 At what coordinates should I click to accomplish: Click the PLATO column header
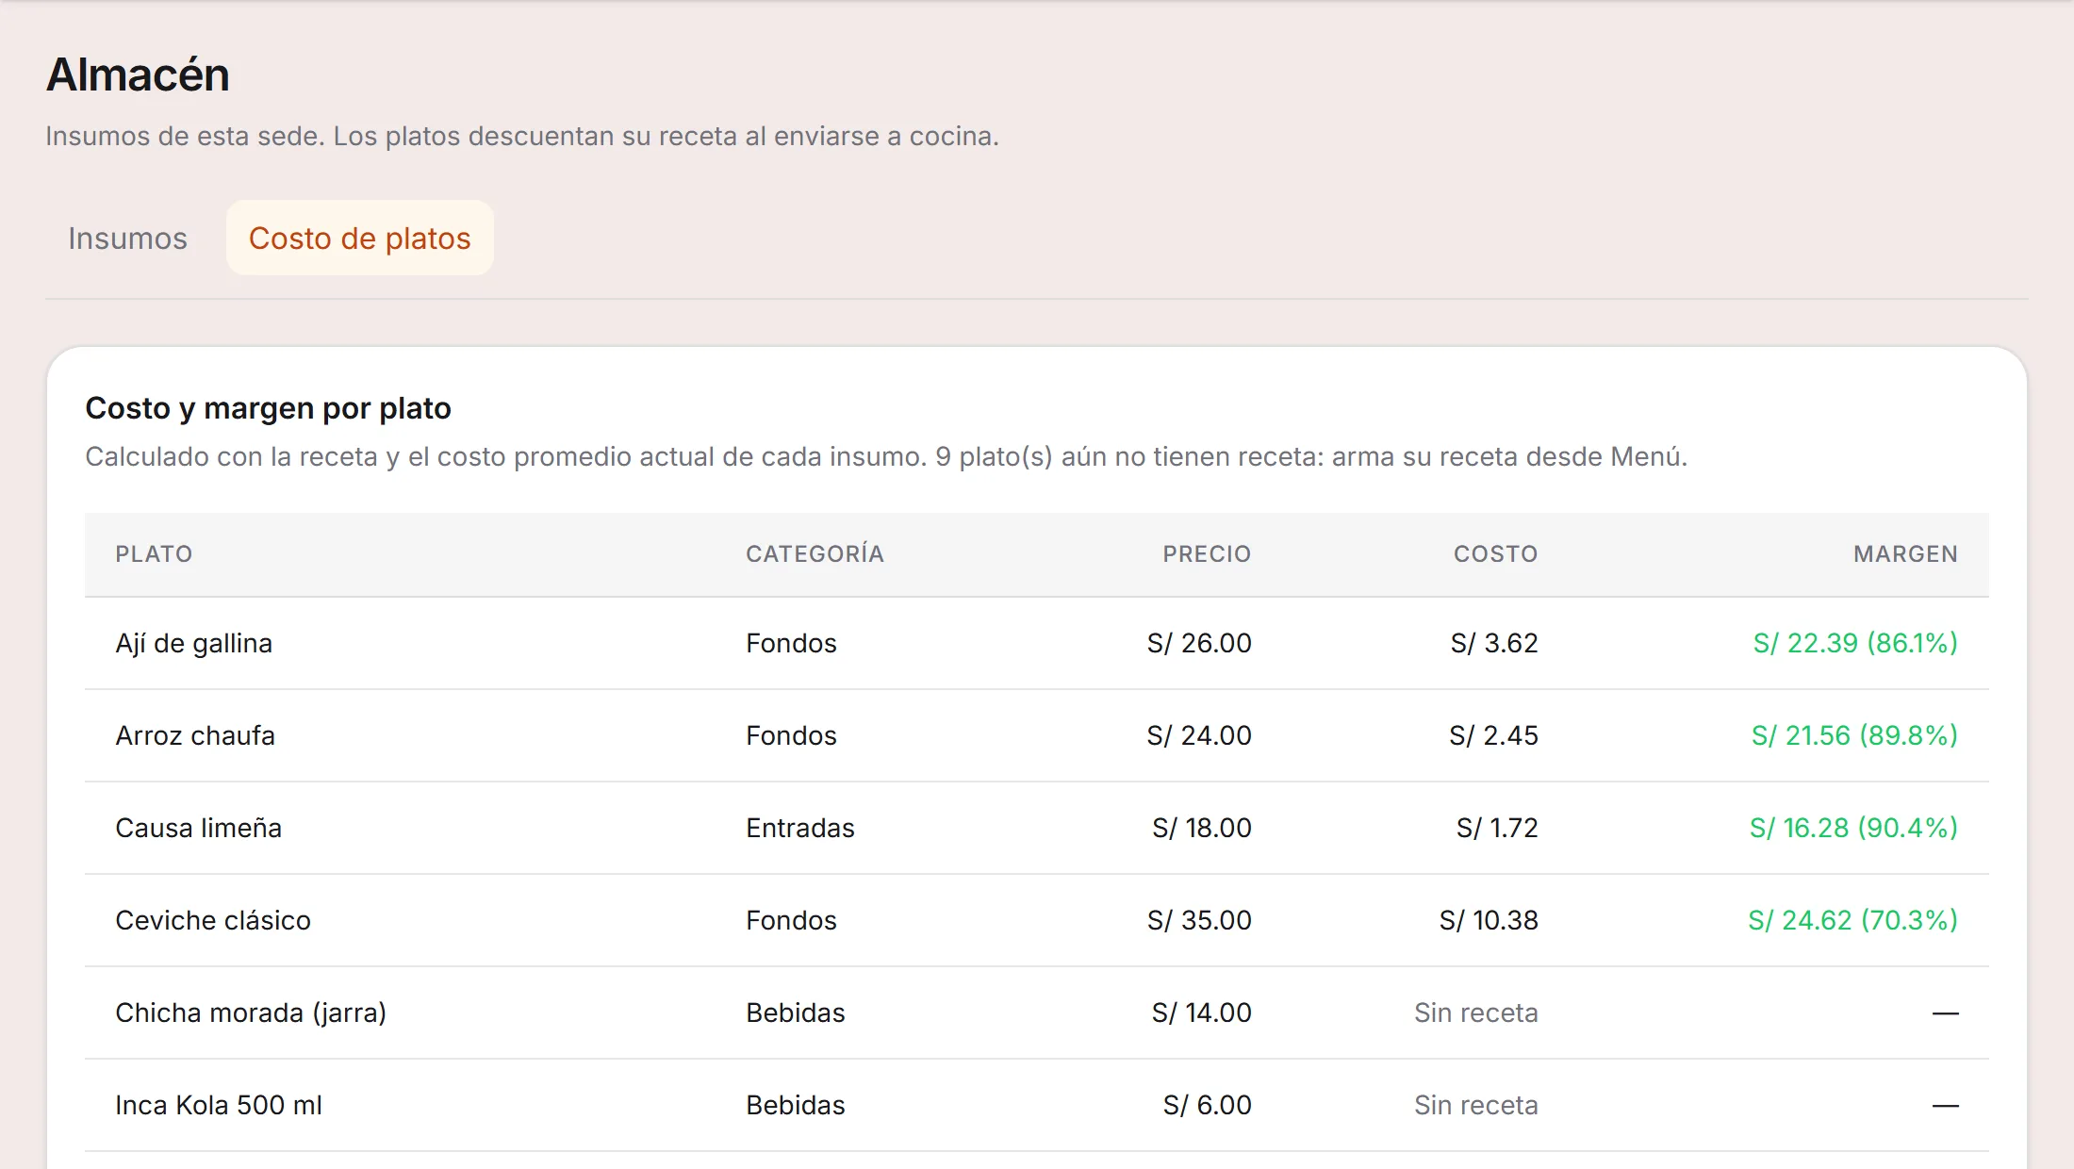[x=154, y=554]
